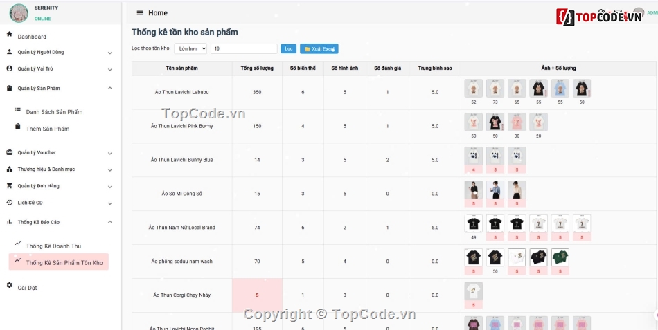Click Áo Sơ Mi Công Sở first thumbnail
This screenshot has height=330, width=658.
(x=473, y=190)
